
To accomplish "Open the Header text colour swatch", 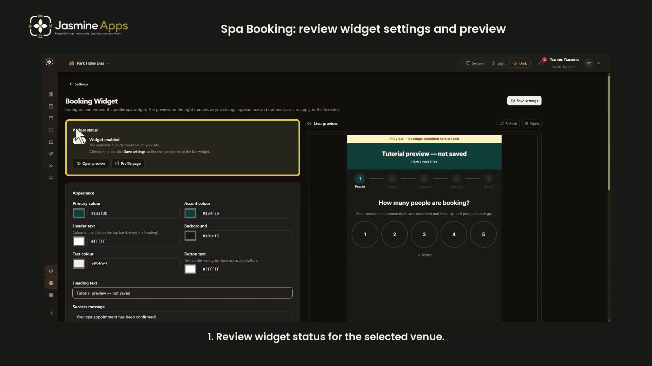I will click(79, 241).
